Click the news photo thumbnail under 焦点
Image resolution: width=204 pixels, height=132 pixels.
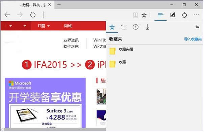(101, 97)
